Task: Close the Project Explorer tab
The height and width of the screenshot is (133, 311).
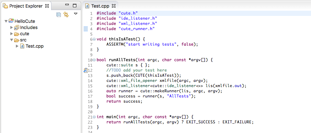Action: (47, 6)
